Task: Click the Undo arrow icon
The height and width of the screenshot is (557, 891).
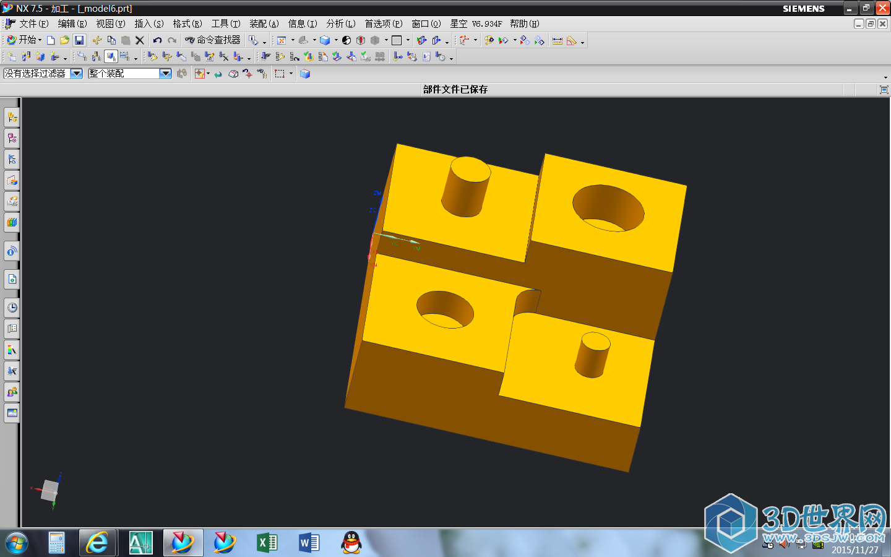Action: point(157,40)
